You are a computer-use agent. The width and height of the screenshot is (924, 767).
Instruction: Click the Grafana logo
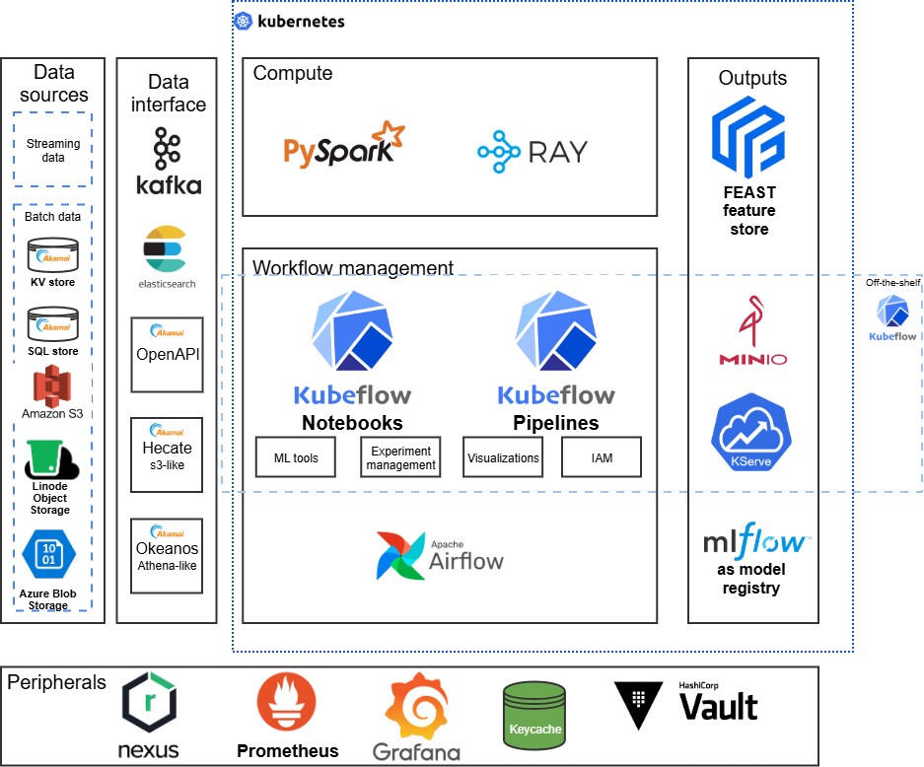pos(416,717)
